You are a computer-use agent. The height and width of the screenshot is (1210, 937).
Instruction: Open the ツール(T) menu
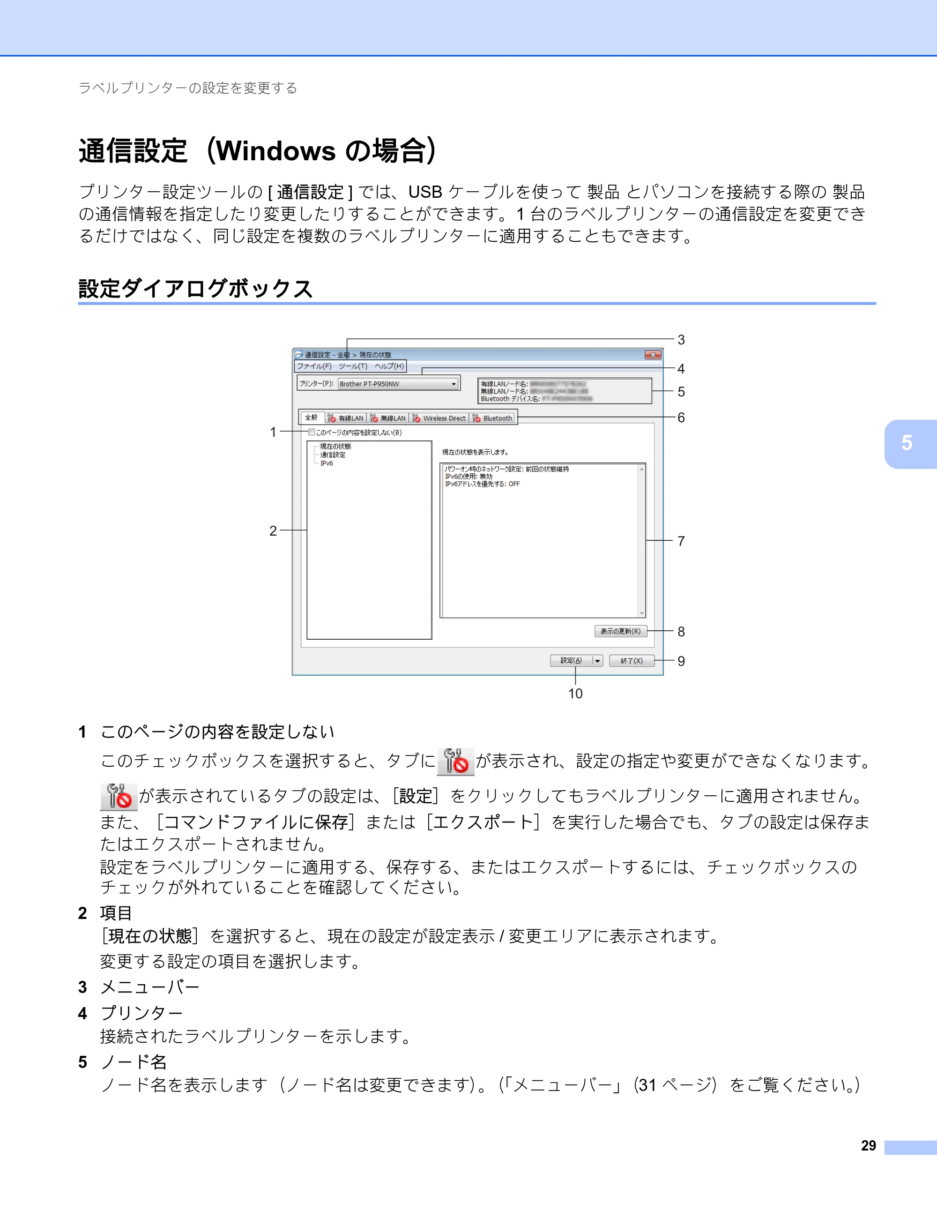353,366
